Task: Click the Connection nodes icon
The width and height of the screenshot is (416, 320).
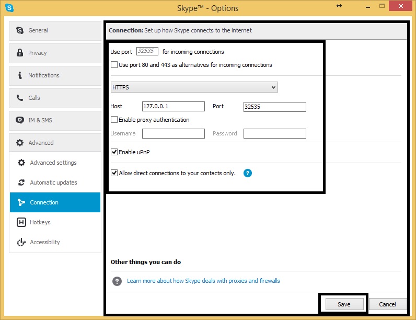Action: click(21, 202)
